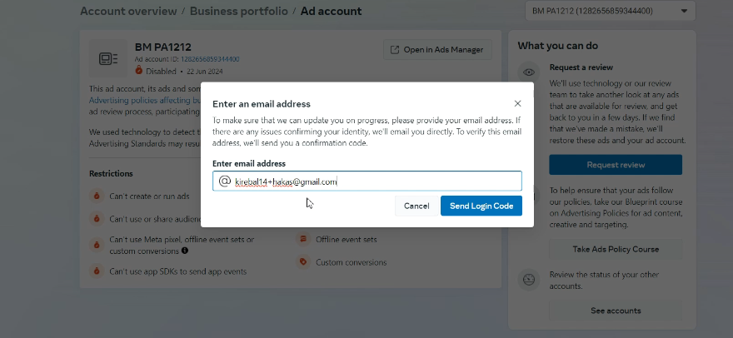Click the Open in Ads Manager button
Viewport: 733px width, 338px height.
(437, 50)
